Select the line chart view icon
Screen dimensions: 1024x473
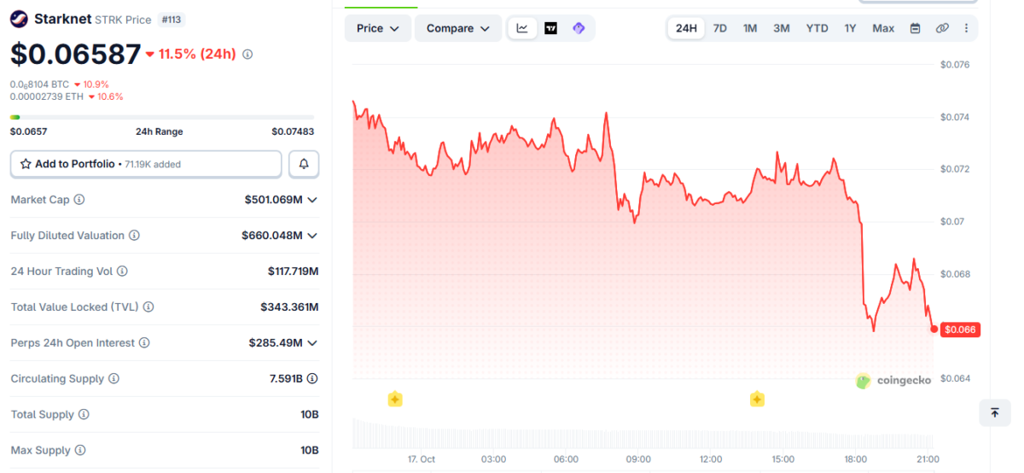coord(522,28)
